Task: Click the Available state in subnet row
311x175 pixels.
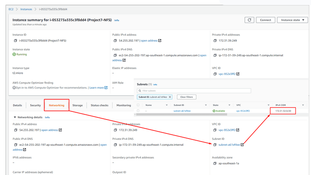Action: click(219, 111)
